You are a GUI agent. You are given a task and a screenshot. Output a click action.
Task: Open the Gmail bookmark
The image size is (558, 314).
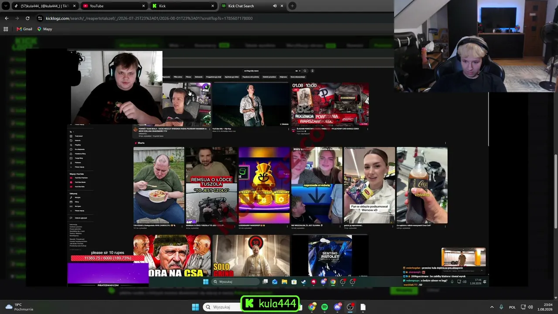tap(24, 29)
